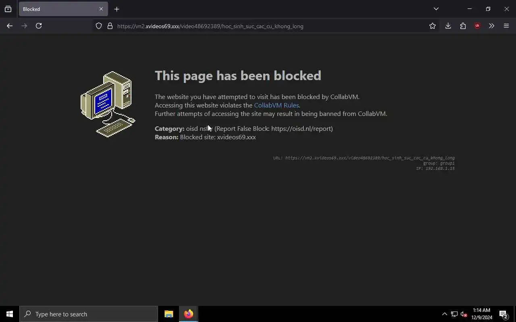Open the Firefox application hamburger menu
Screen dimensions: 516x322
[506, 26]
